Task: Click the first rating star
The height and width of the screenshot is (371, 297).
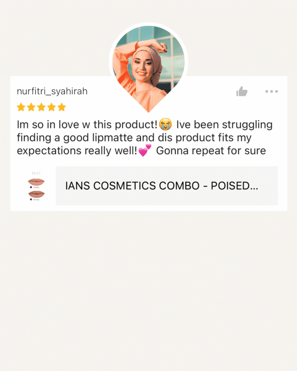Action: coord(21,107)
